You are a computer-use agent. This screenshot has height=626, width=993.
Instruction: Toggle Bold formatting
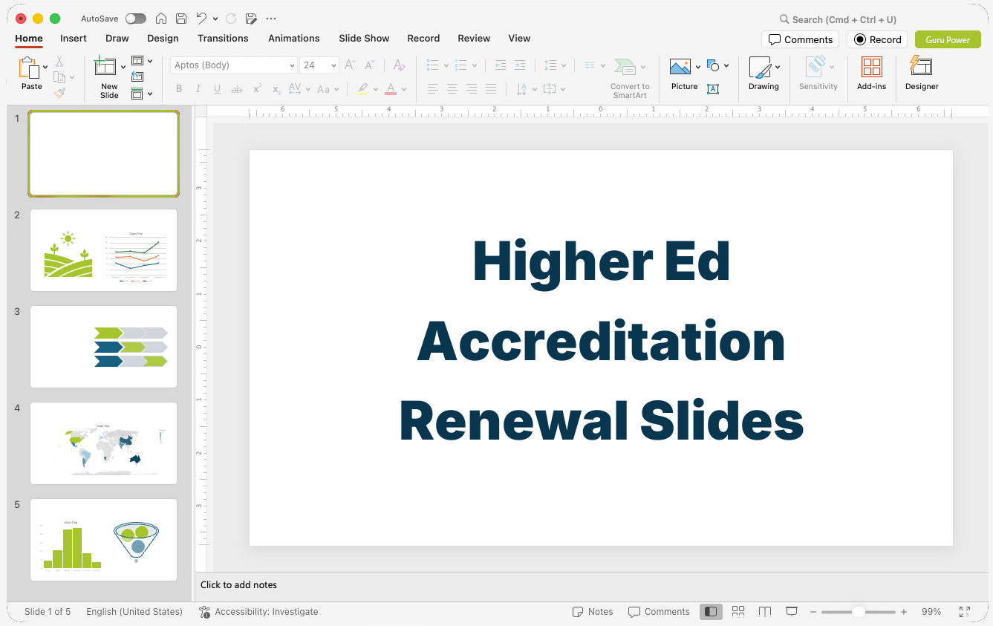coord(179,89)
